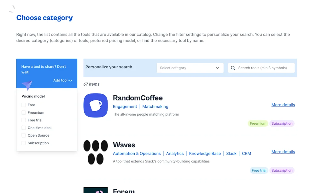The image size is (323, 193).
Task: Focus the Search tools input field
Action: point(261,68)
